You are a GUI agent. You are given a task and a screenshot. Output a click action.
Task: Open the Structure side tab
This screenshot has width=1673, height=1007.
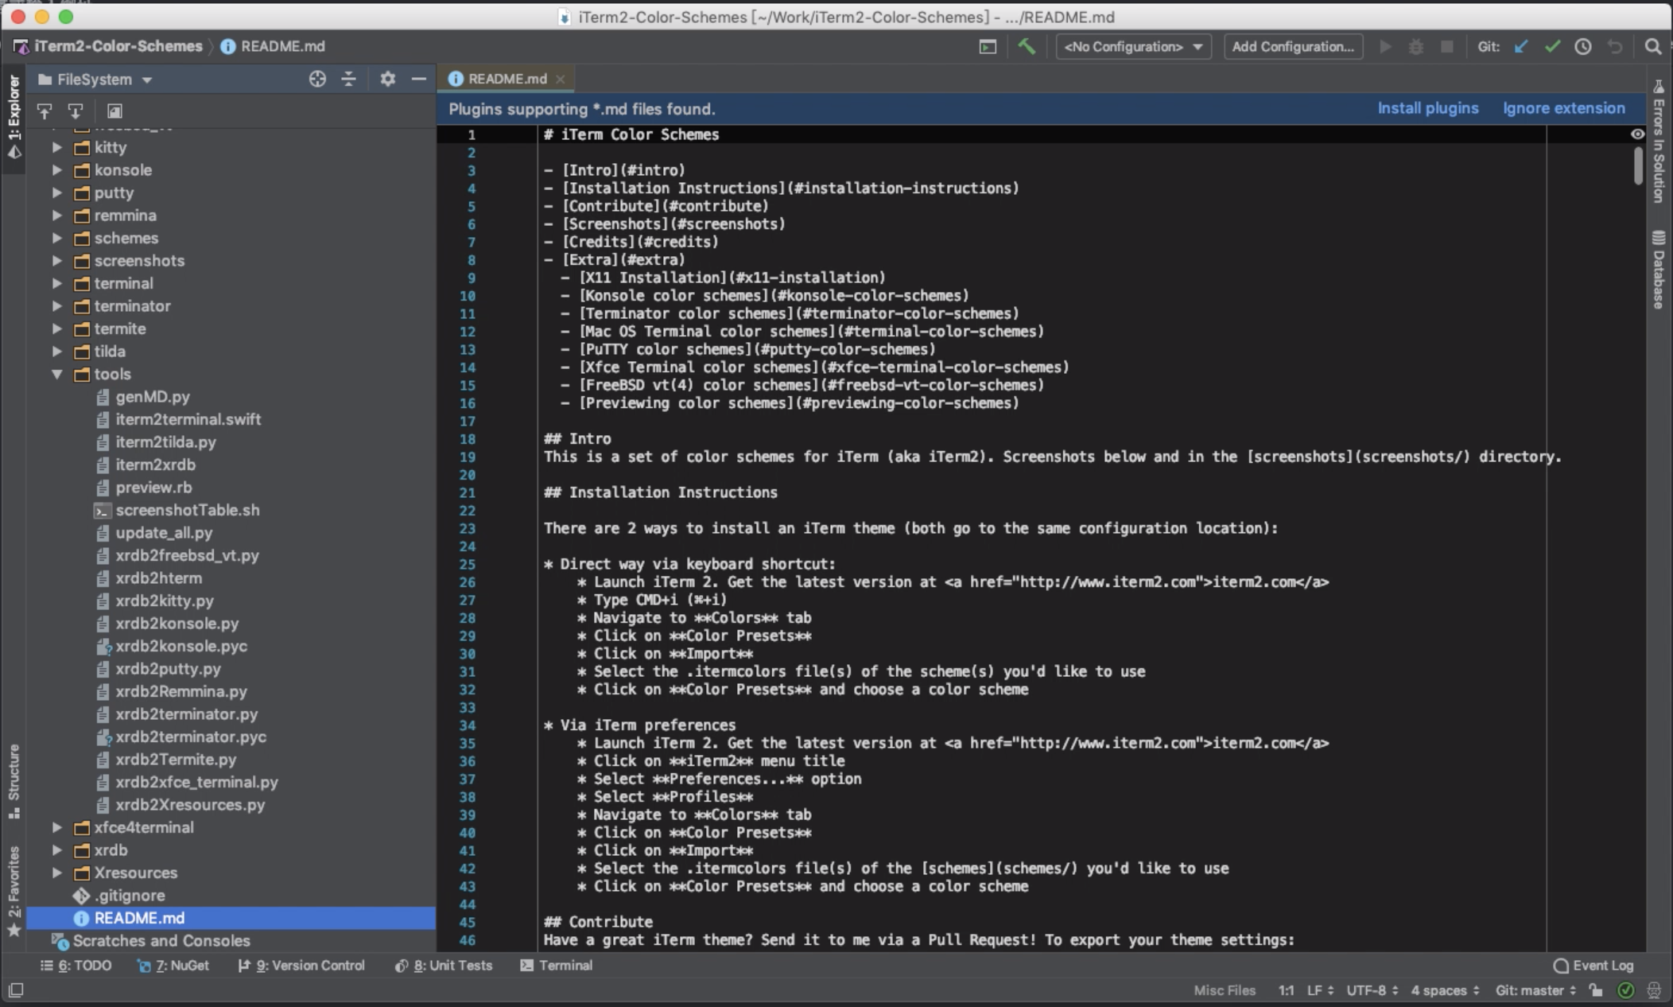(x=14, y=781)
